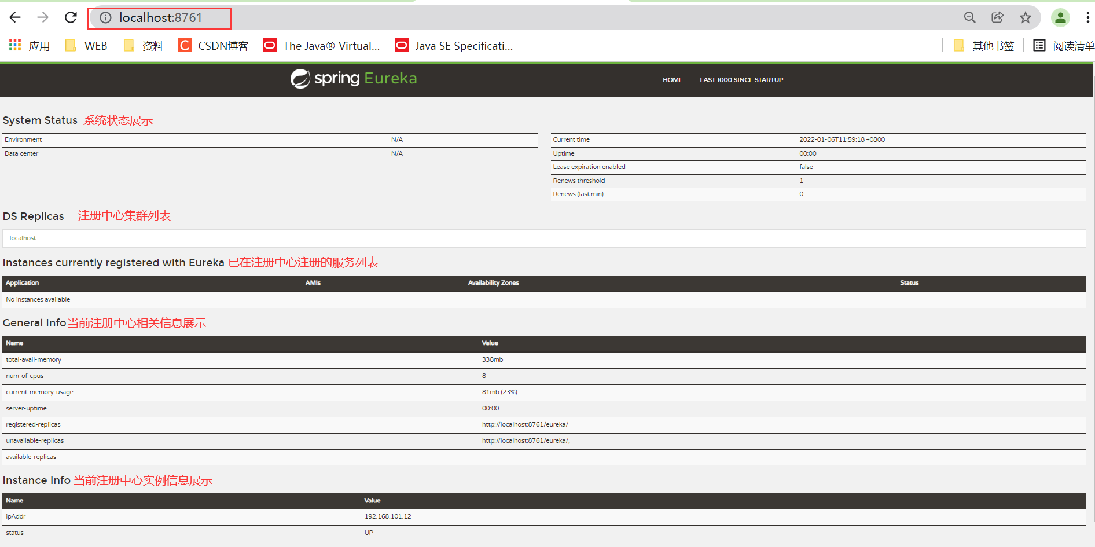Go back with the browser back arrow
1095x547 pixels.
[15, 17]
